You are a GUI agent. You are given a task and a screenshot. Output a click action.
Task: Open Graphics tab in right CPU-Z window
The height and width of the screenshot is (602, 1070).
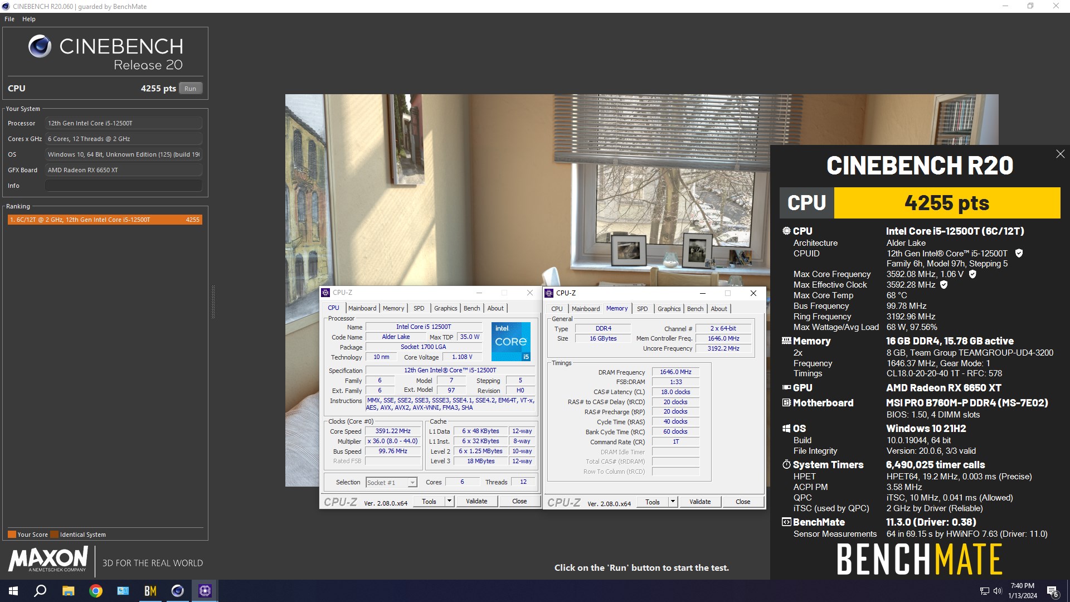pos(669,309)
